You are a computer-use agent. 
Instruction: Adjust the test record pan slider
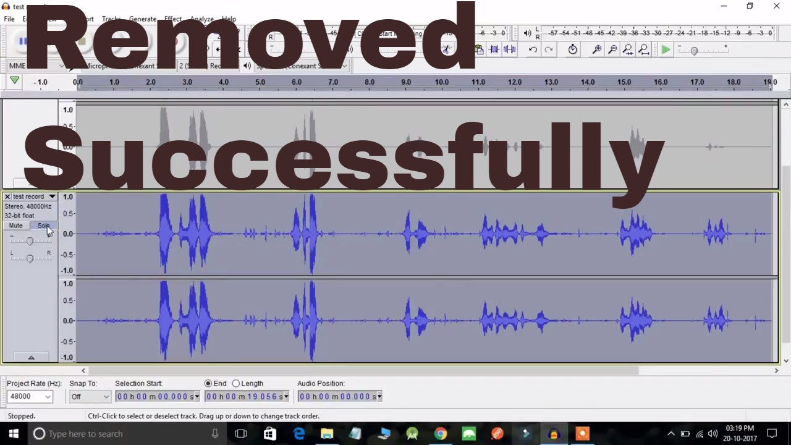pyautogui.click(x=30, y=258)
